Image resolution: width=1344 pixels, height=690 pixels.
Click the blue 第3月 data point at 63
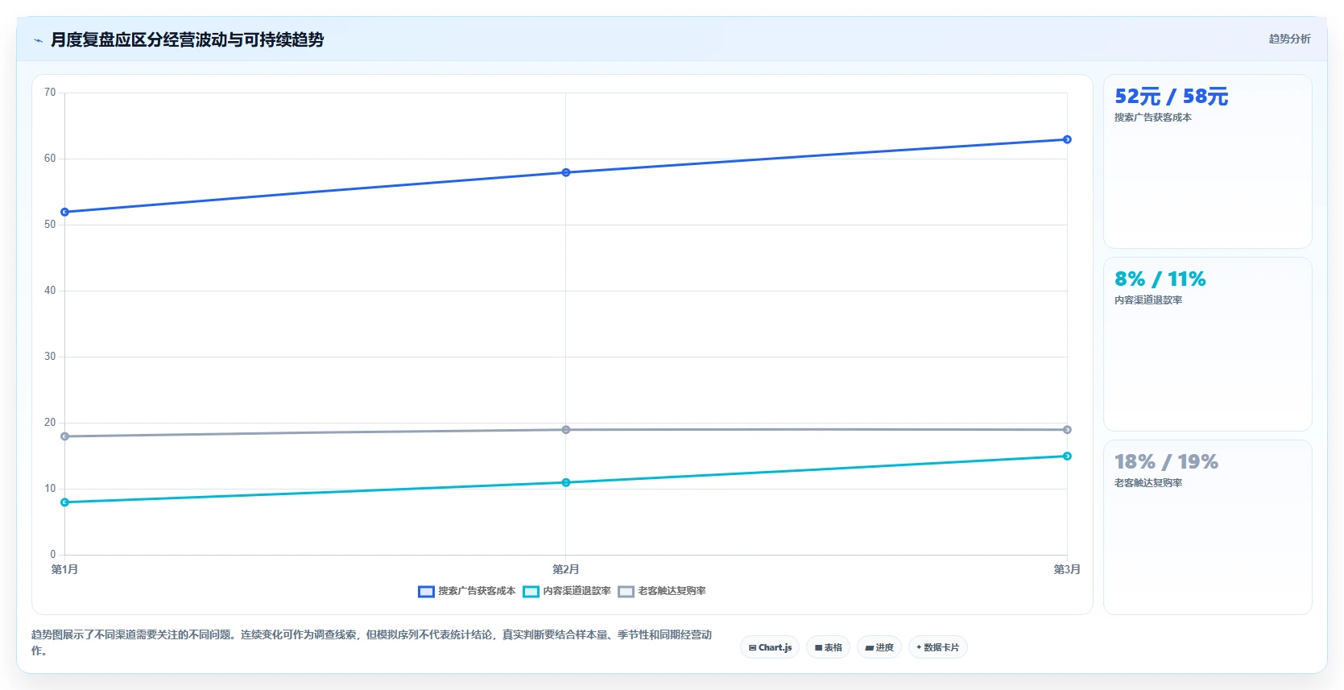1067,139
